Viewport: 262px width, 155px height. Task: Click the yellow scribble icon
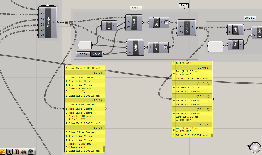point(3,151)
